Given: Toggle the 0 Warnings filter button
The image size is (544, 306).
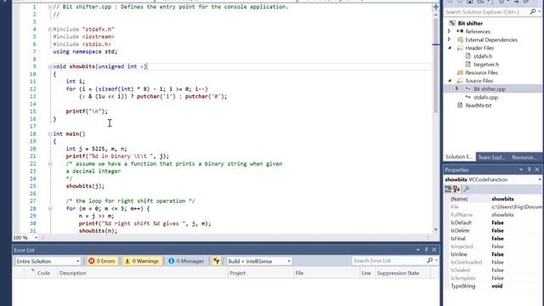Looking at the screenshot, I should [142, 261].
